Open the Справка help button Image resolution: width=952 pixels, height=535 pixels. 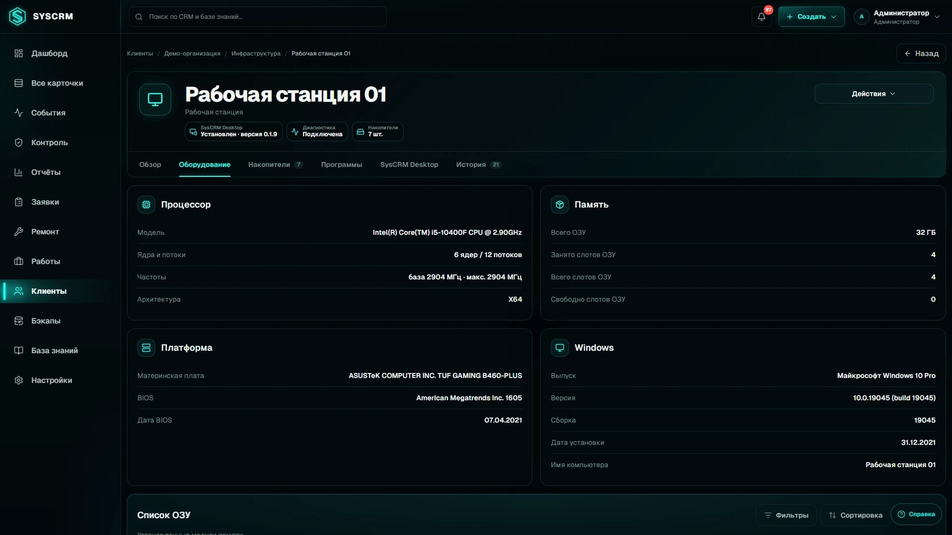coord(916,514)
